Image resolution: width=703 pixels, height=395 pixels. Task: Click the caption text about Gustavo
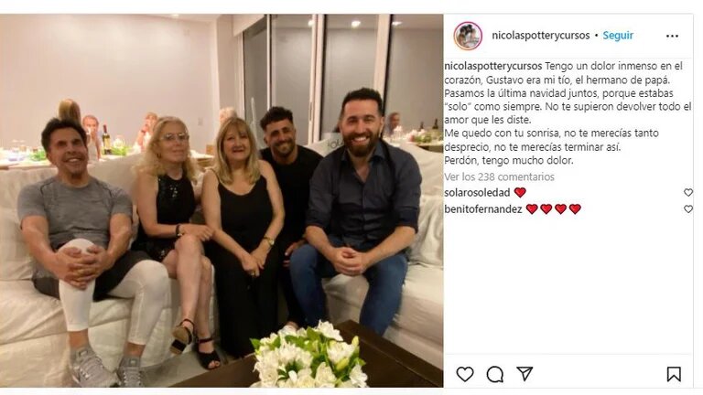tap(568, 112)
